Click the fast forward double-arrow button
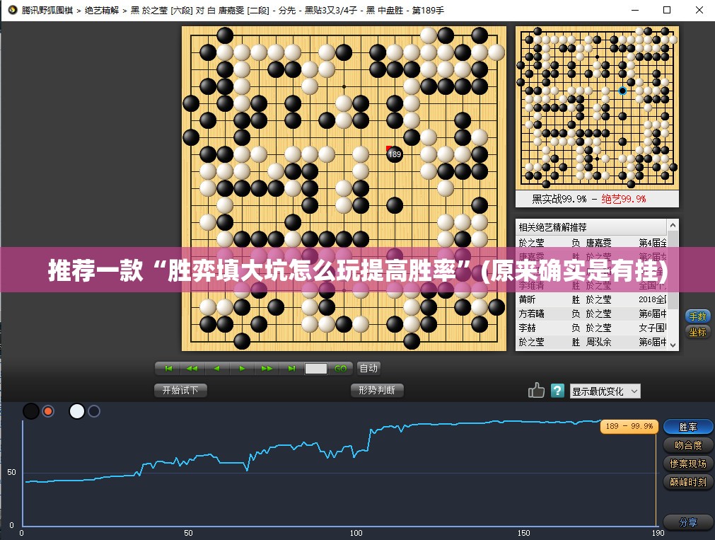This screenshot has width=715, height=540. [x=267, y=368]
